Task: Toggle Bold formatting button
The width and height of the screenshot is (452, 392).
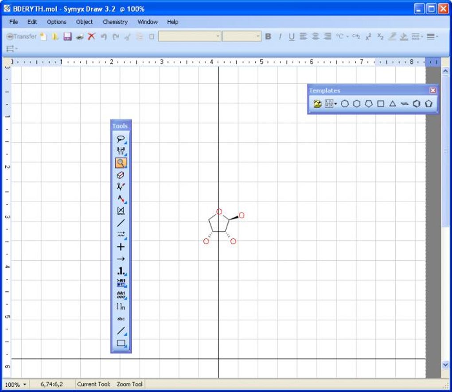Action: pyautogui.click(x=268, y=36)
